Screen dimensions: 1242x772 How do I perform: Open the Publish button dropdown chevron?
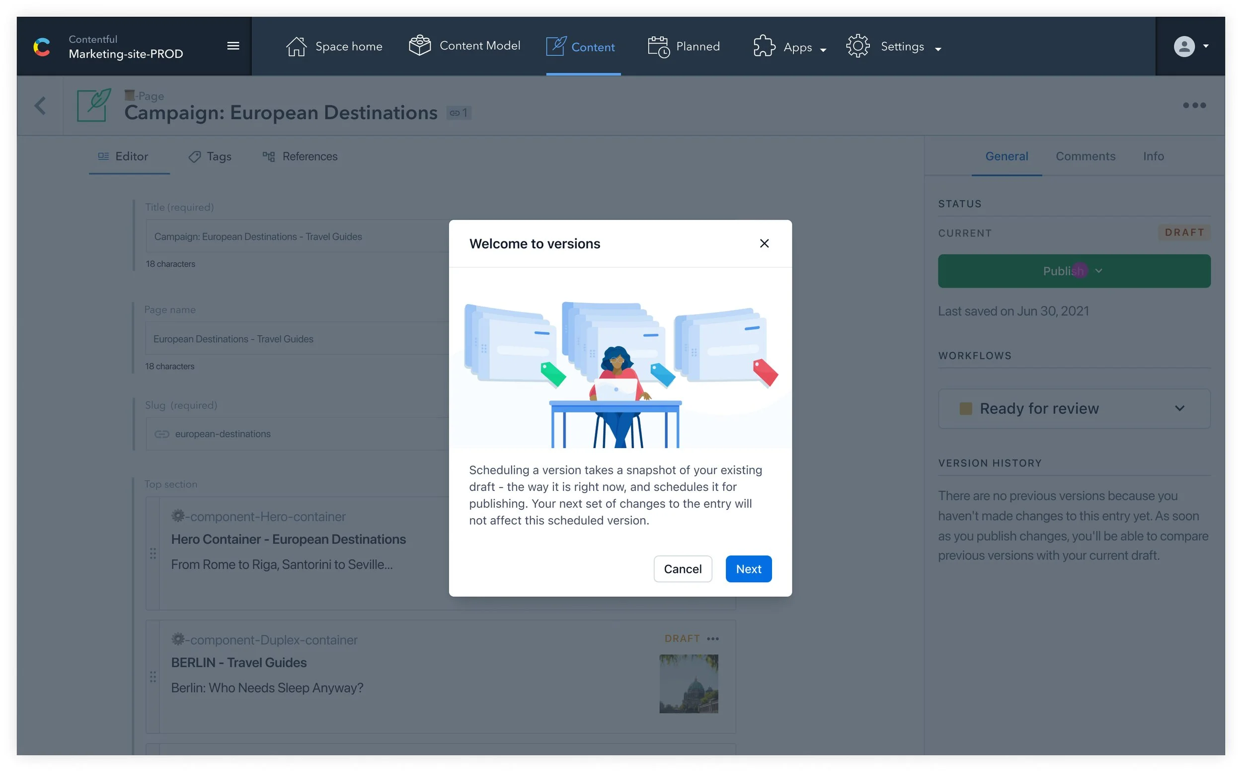[x=1098, y=271]
